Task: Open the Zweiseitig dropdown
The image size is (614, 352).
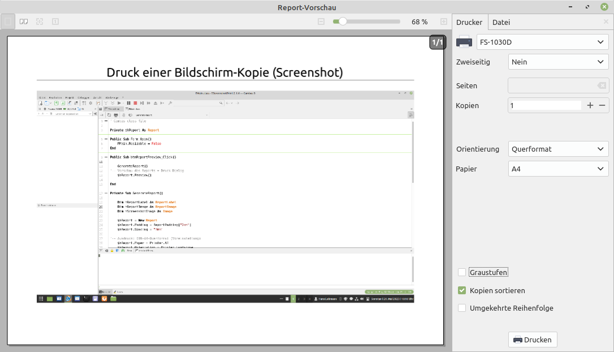Action: [558, 62]
